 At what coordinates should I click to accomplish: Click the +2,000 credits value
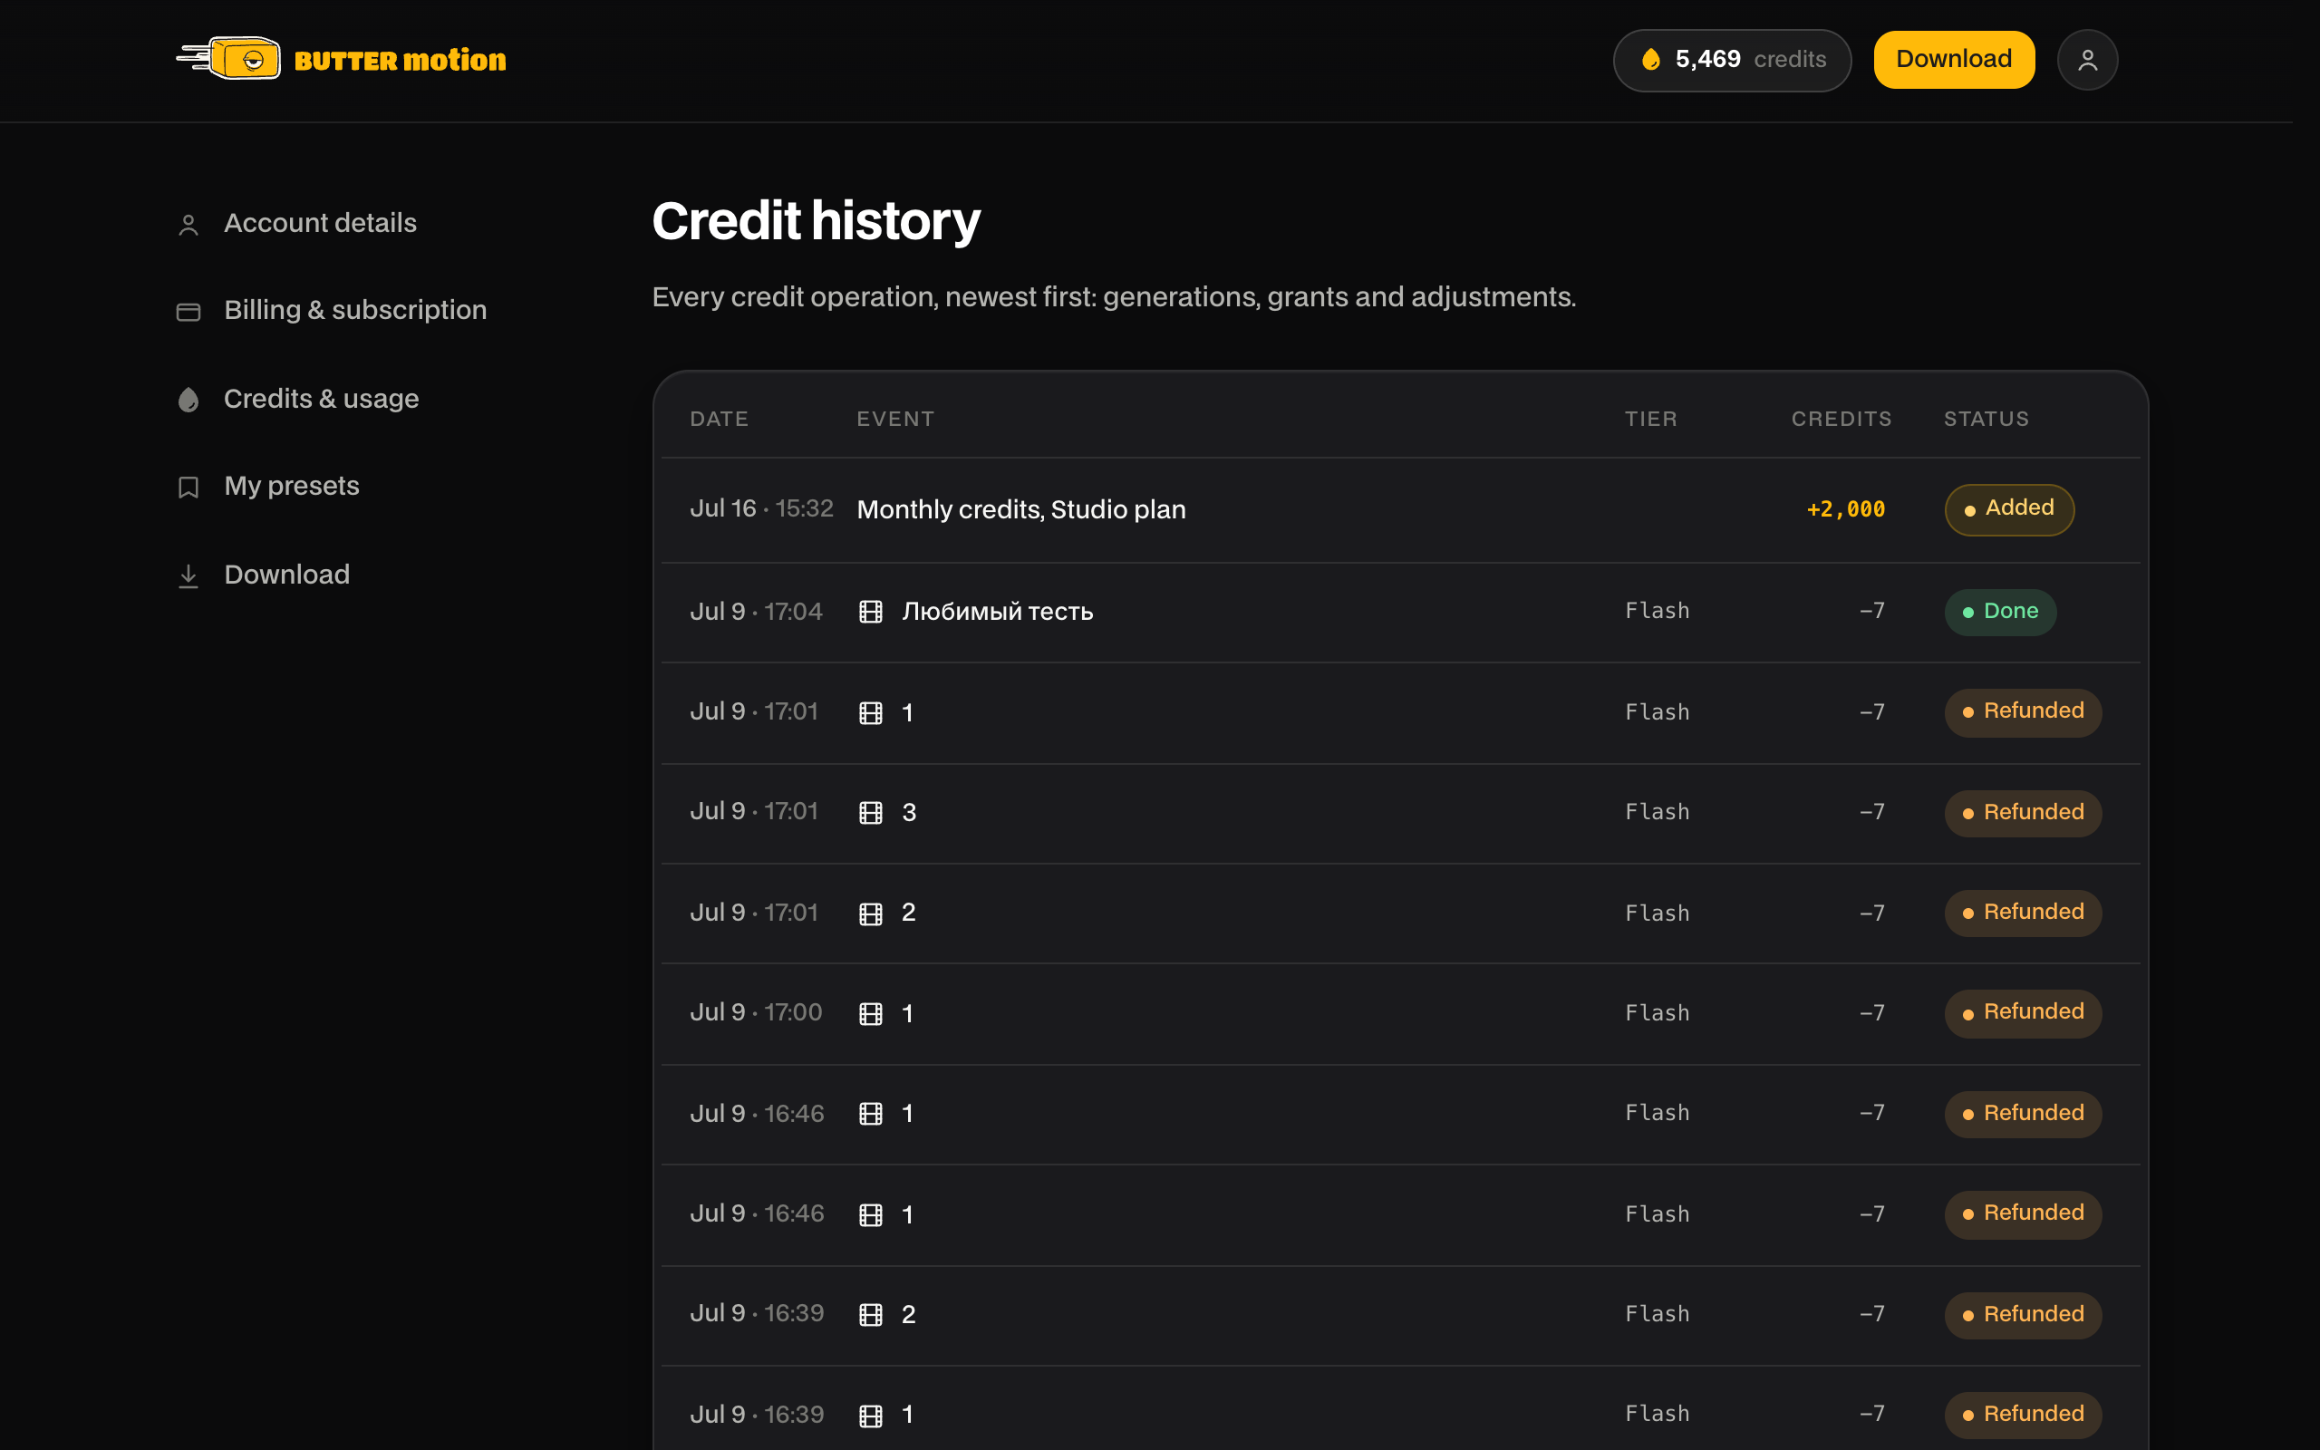click(x=1845, y=509)
